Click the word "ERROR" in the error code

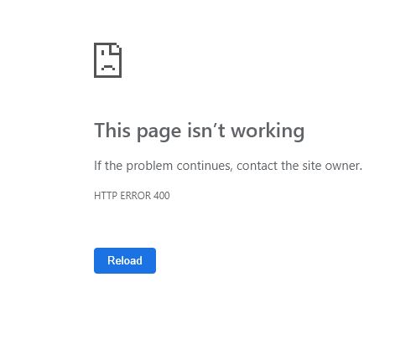tap(135, 196)
